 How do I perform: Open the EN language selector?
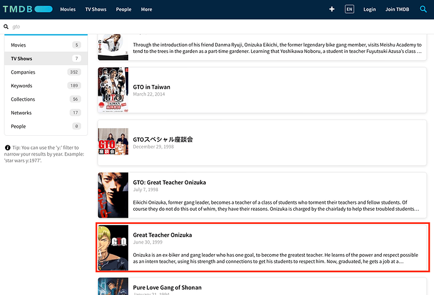pyautogui.click(x=349, y=9)
